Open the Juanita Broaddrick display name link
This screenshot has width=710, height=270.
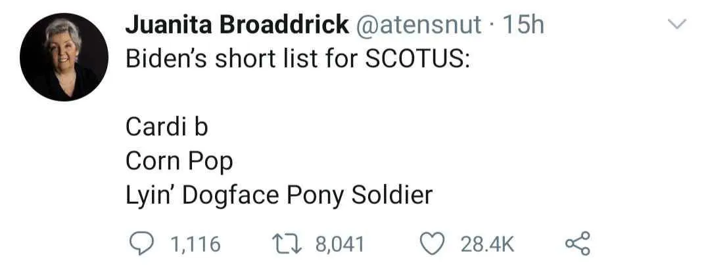pyautogui.click(x=237, y=26)
